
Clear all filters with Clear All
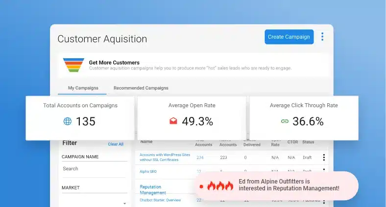click(x=116, y=144)
